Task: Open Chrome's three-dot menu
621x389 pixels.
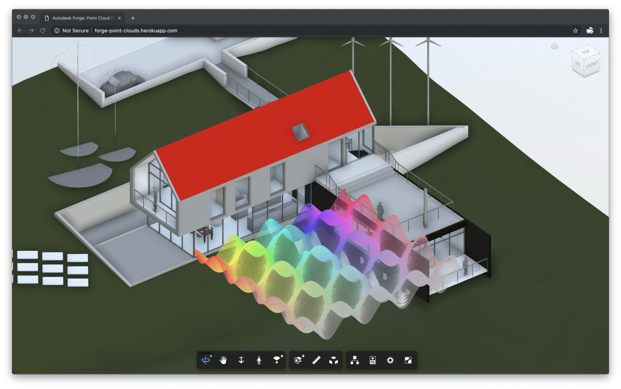Action: point(601,30)
